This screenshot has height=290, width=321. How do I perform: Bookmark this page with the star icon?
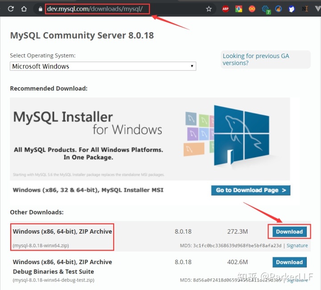[x=209, y=9]
